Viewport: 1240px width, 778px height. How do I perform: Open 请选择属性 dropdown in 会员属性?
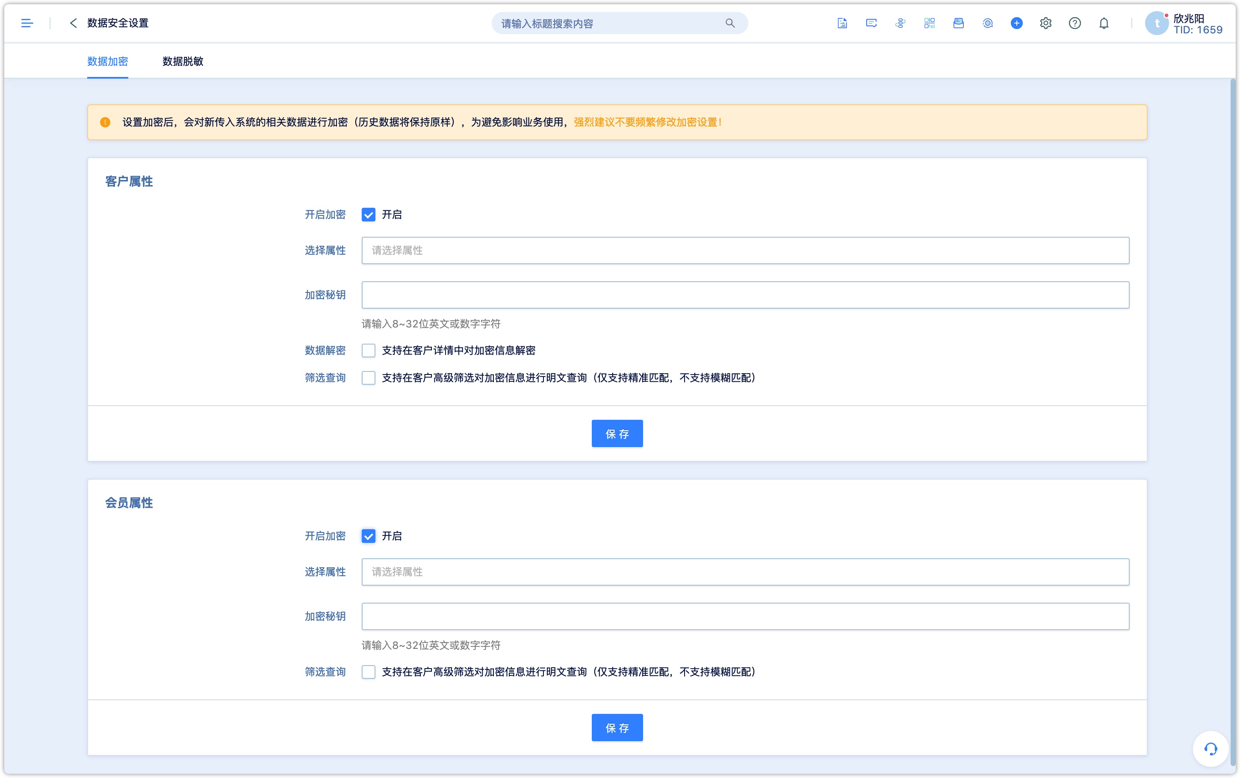pos(745,572)
